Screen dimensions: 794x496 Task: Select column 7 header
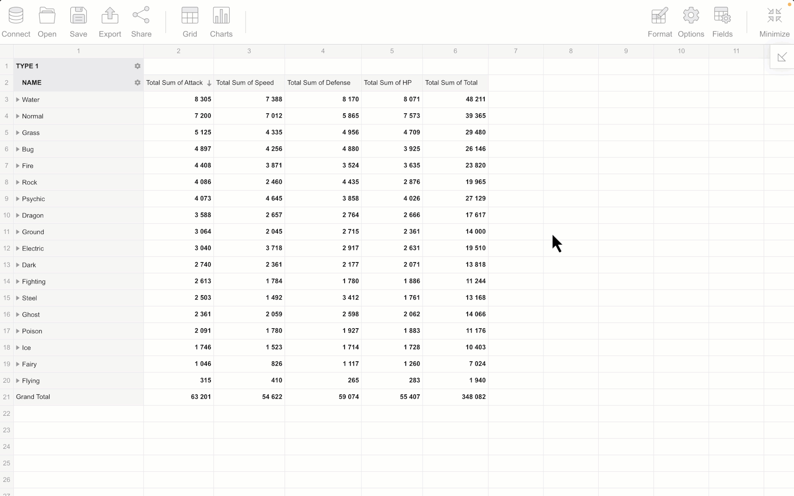click(516, 51)
